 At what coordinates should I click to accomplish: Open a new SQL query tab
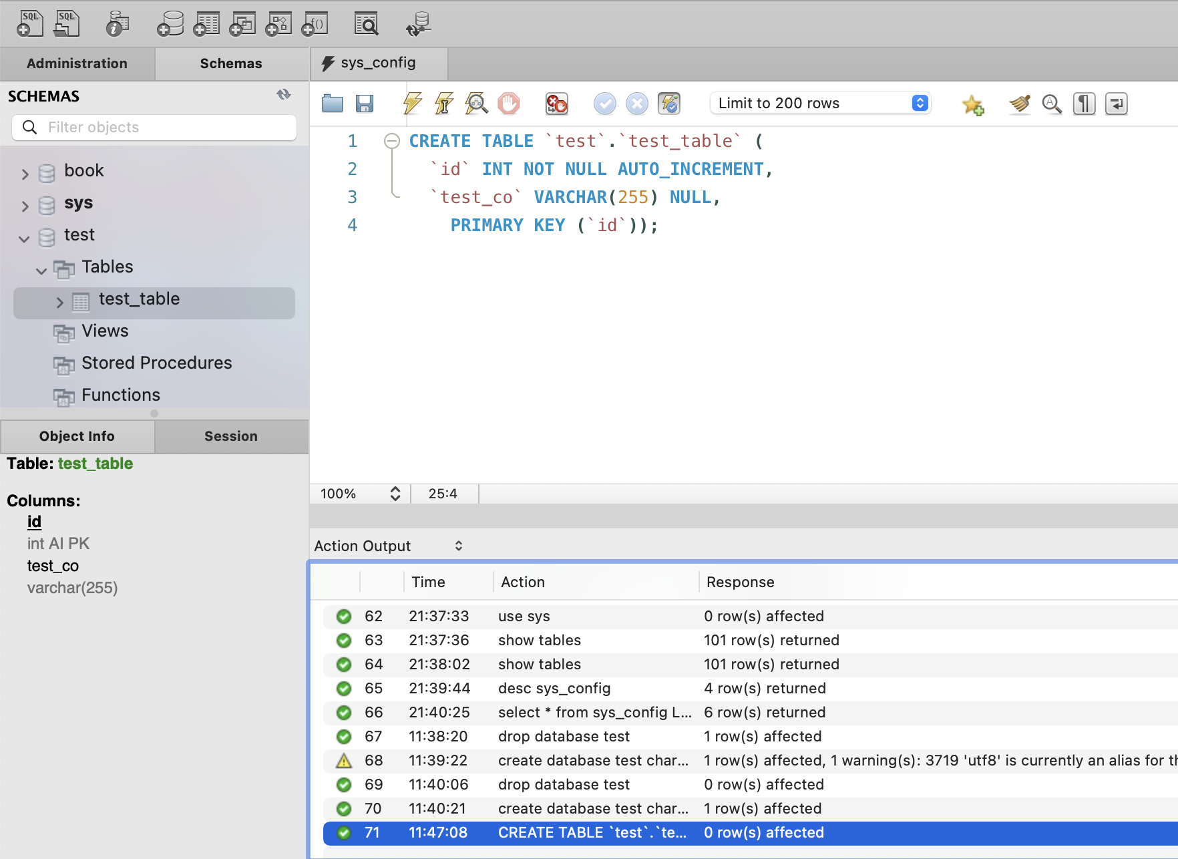coord(29,23)
